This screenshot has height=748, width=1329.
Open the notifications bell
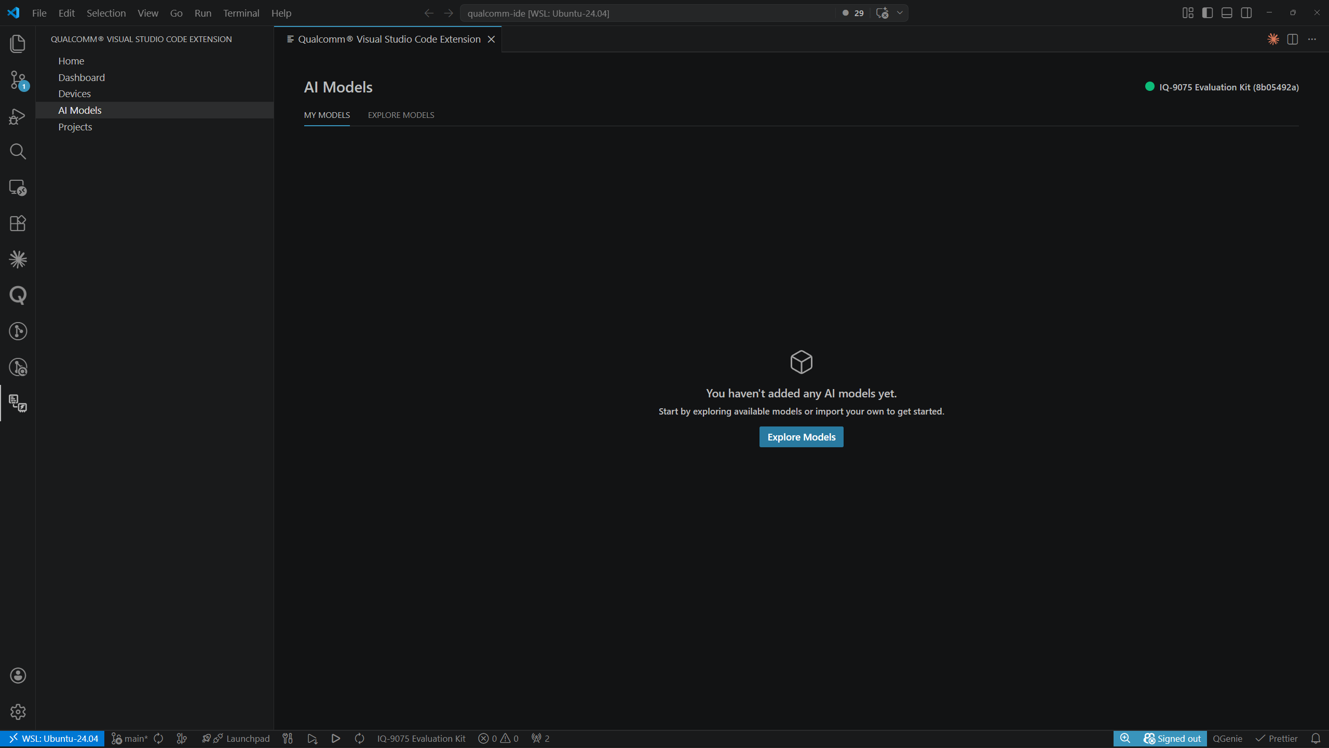[1316, 739]
